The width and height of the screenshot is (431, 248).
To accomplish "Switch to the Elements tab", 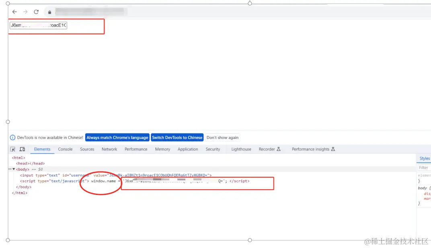I will click(42, 149).
